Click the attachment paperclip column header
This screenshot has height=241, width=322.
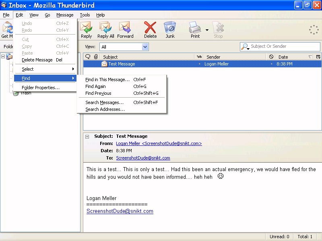tap(96, 57)
